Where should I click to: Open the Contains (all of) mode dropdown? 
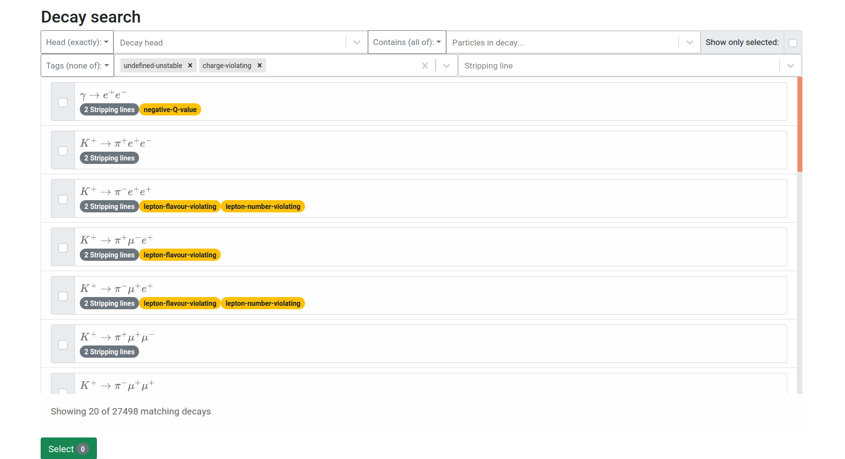(x=406, y=42)
